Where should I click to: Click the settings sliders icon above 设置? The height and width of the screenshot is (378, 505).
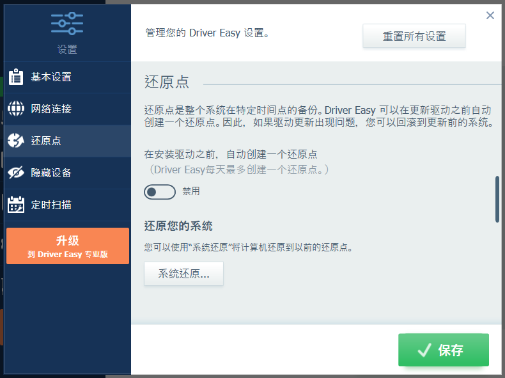tap(67, 24)
